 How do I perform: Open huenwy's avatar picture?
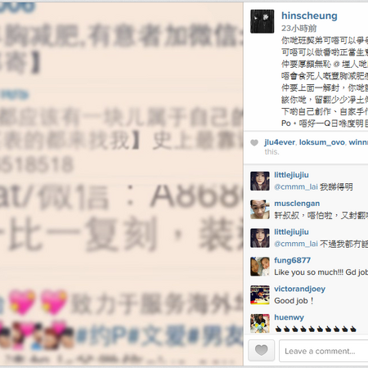coord(260,323)
